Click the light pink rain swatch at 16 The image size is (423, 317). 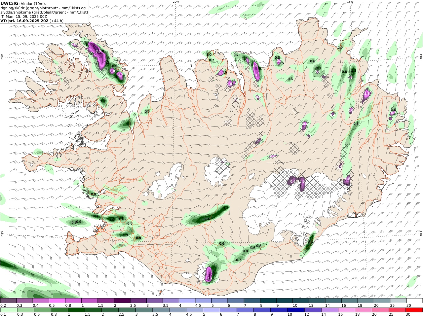347,310
